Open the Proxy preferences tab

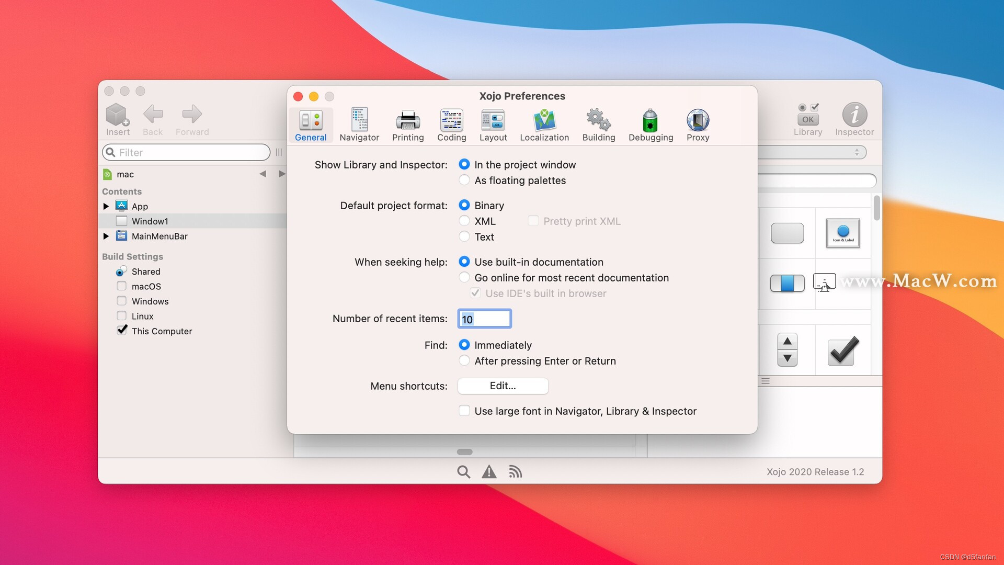(x=698, y=126)
